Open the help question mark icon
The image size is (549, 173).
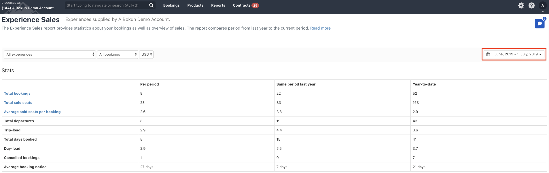point(531,5)
